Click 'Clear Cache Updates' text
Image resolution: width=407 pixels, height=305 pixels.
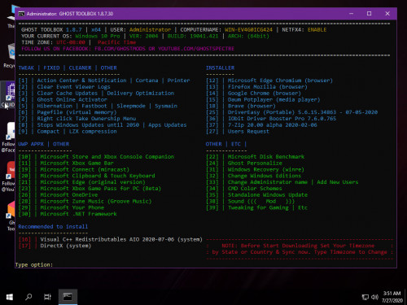pyautogui.click(x=68, y=93)
